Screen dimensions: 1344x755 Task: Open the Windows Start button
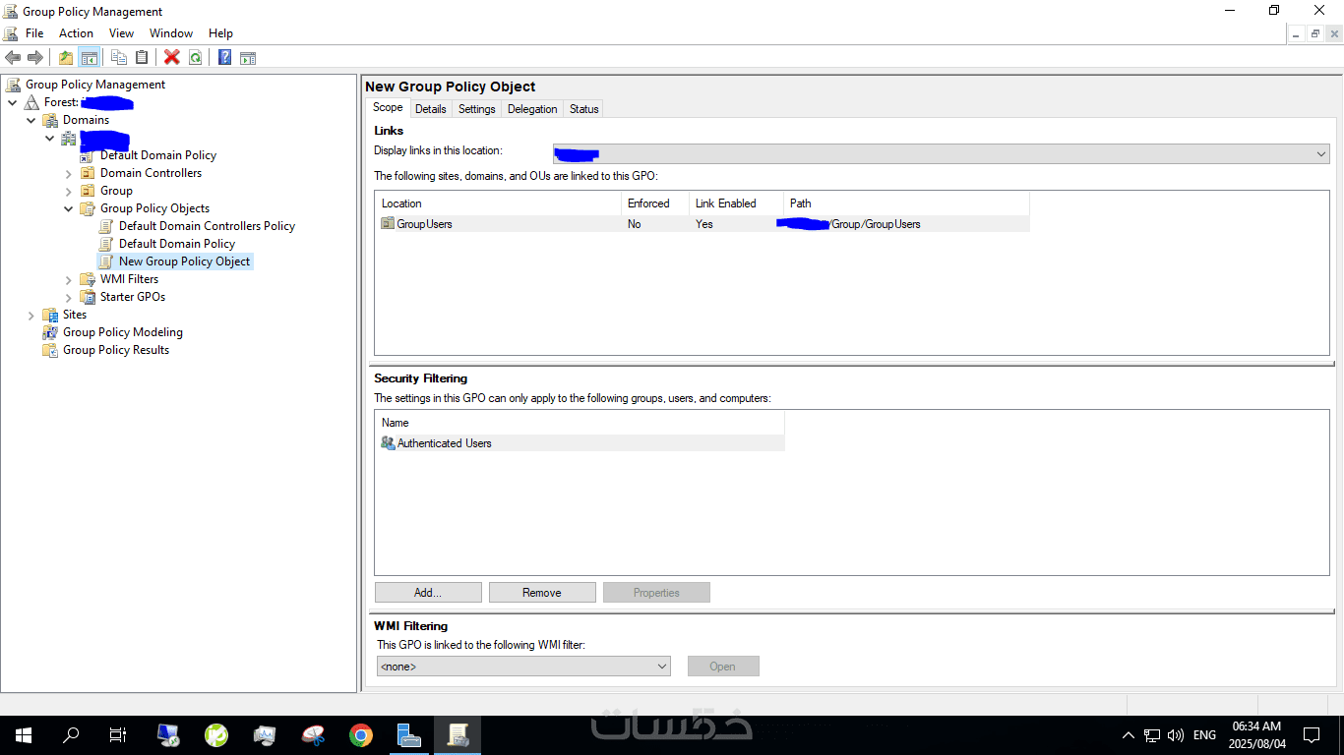pos(24,735)
